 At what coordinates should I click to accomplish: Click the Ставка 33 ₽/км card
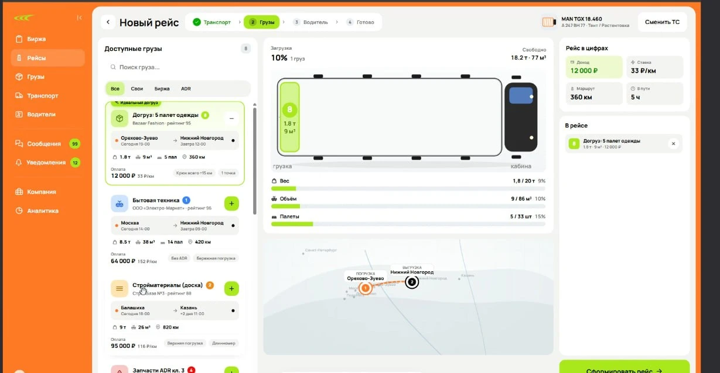coord(654,67)
